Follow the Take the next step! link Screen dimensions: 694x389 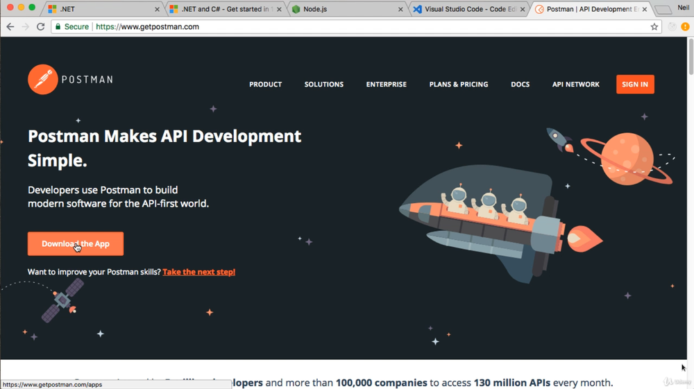coord(198,272)
